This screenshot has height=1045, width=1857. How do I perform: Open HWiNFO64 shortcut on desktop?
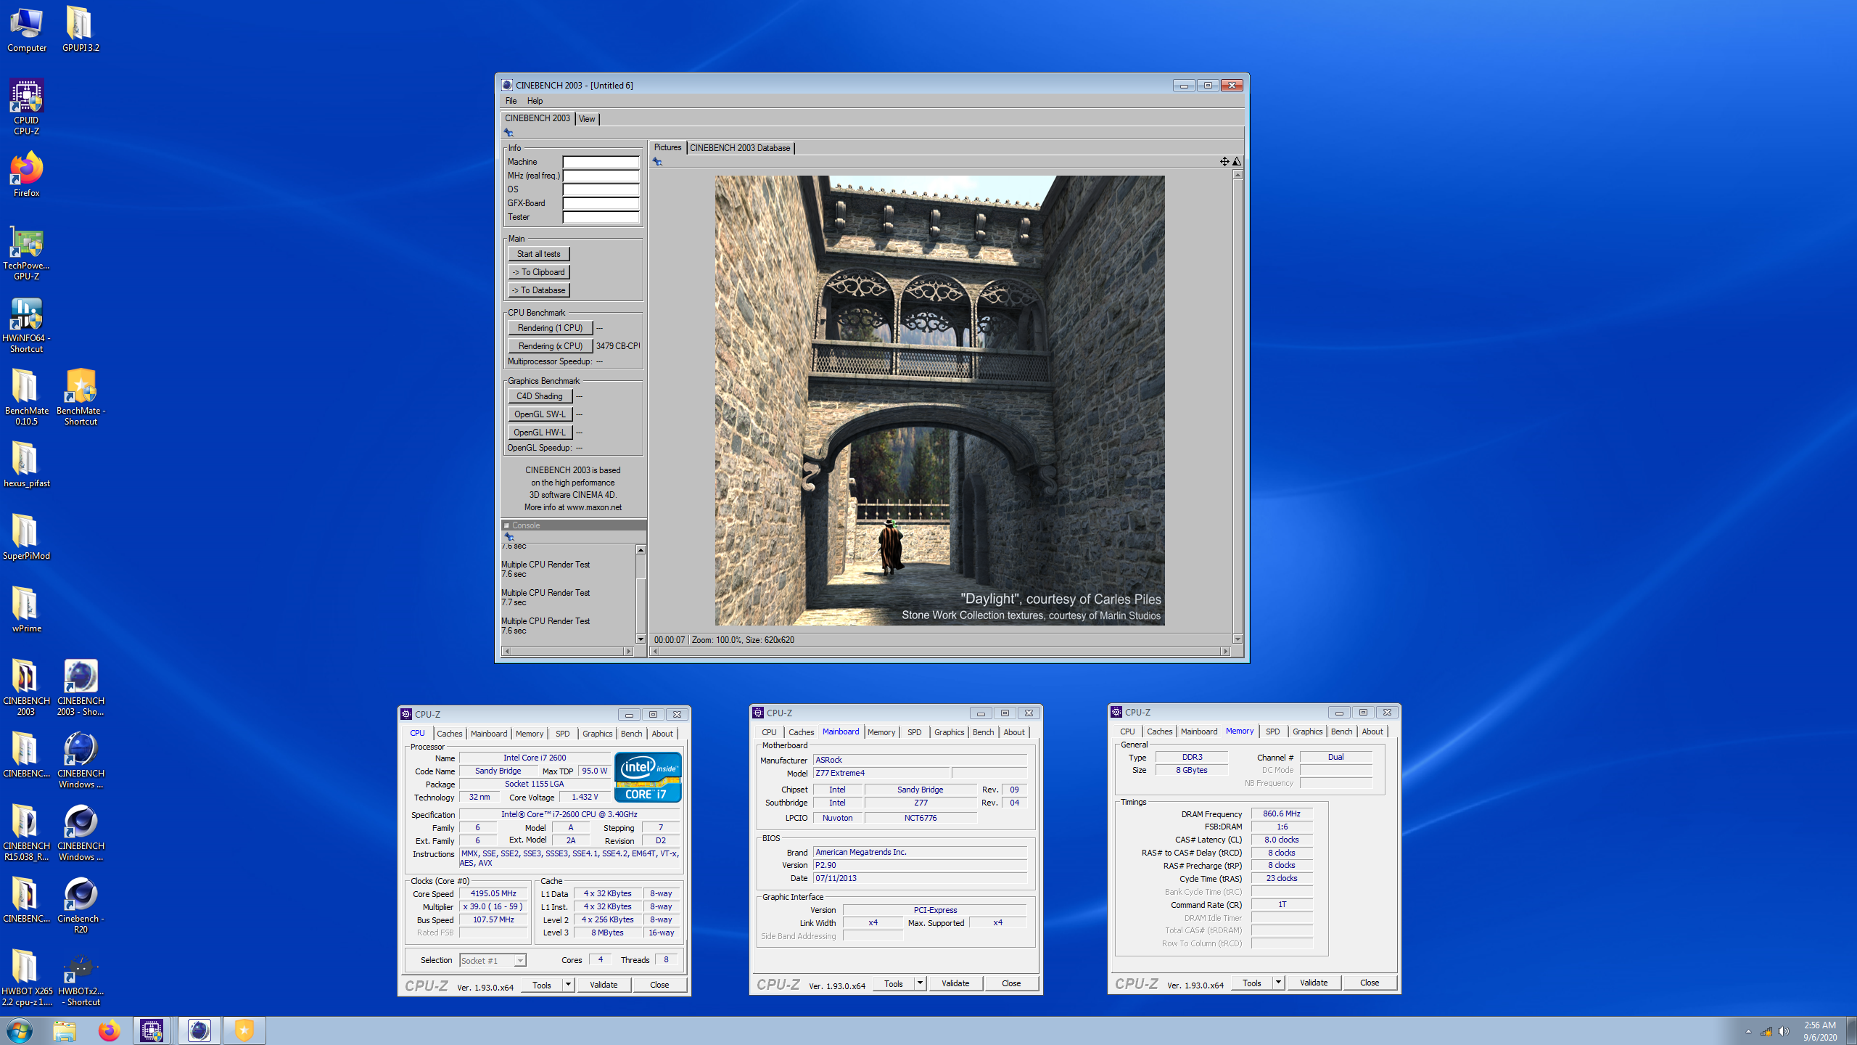27,324
